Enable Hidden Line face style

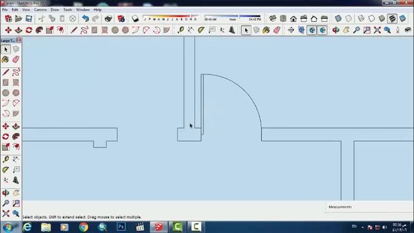coord(371,19)
